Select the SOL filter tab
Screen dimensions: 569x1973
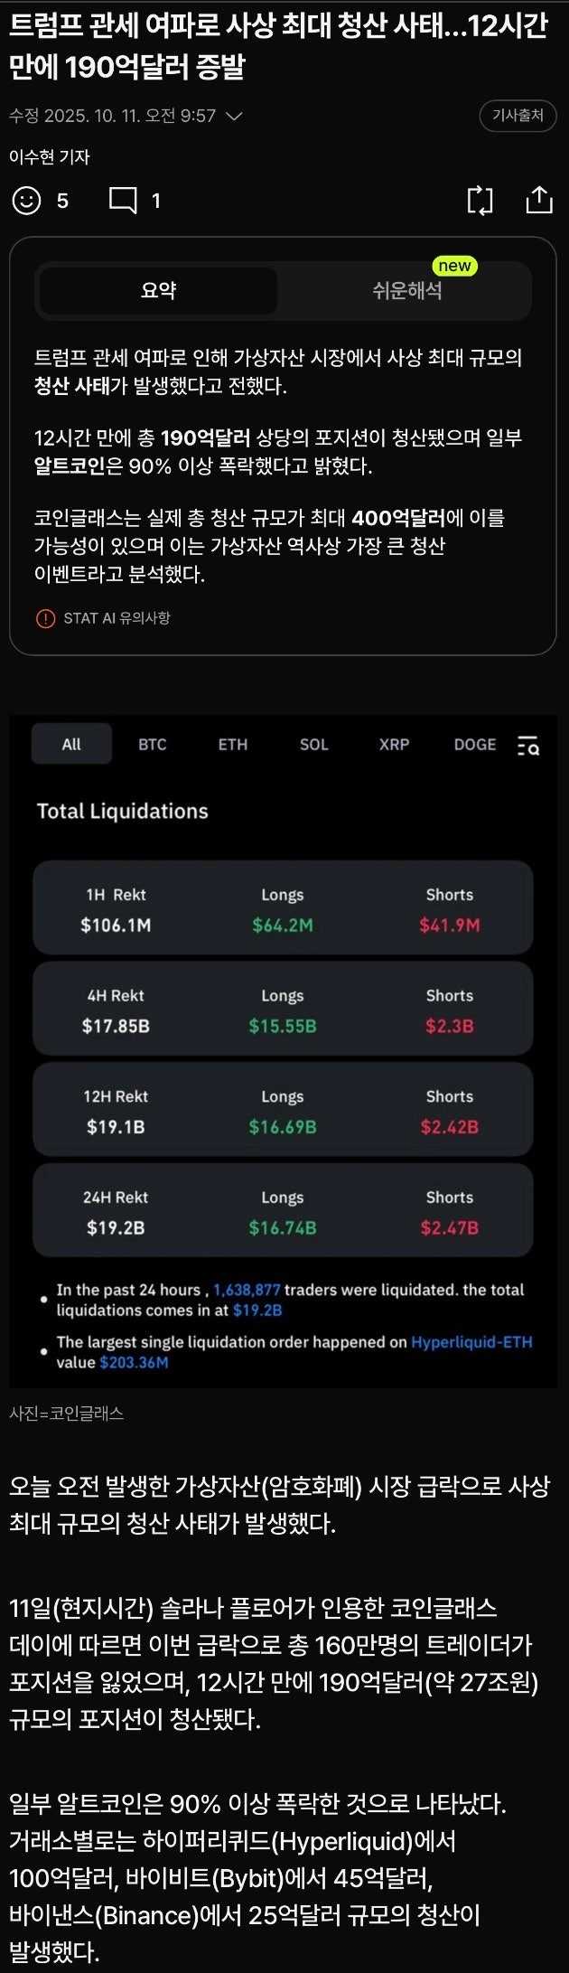click(314, 745)
